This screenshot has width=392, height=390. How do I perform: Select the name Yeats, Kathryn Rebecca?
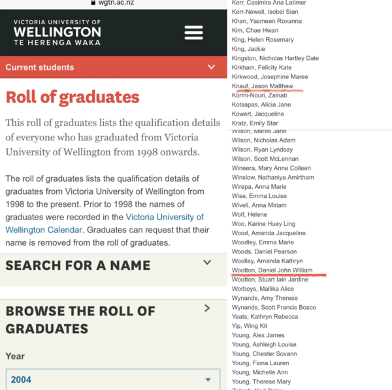tap(265, 316)
